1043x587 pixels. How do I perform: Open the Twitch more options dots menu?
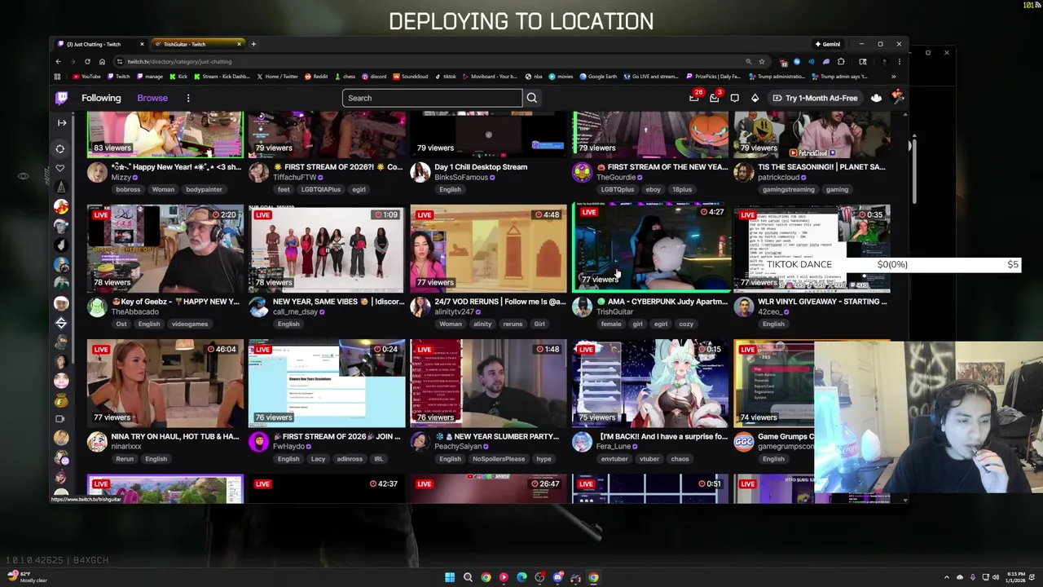(187, 98)
